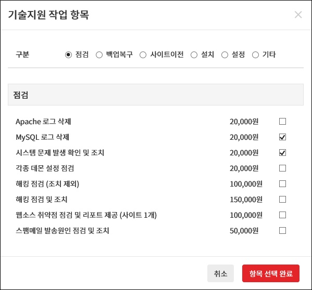Viewport: 312px width, 290px height.
Task: Click the 취소 button
Action: click(x=220, y=273)
